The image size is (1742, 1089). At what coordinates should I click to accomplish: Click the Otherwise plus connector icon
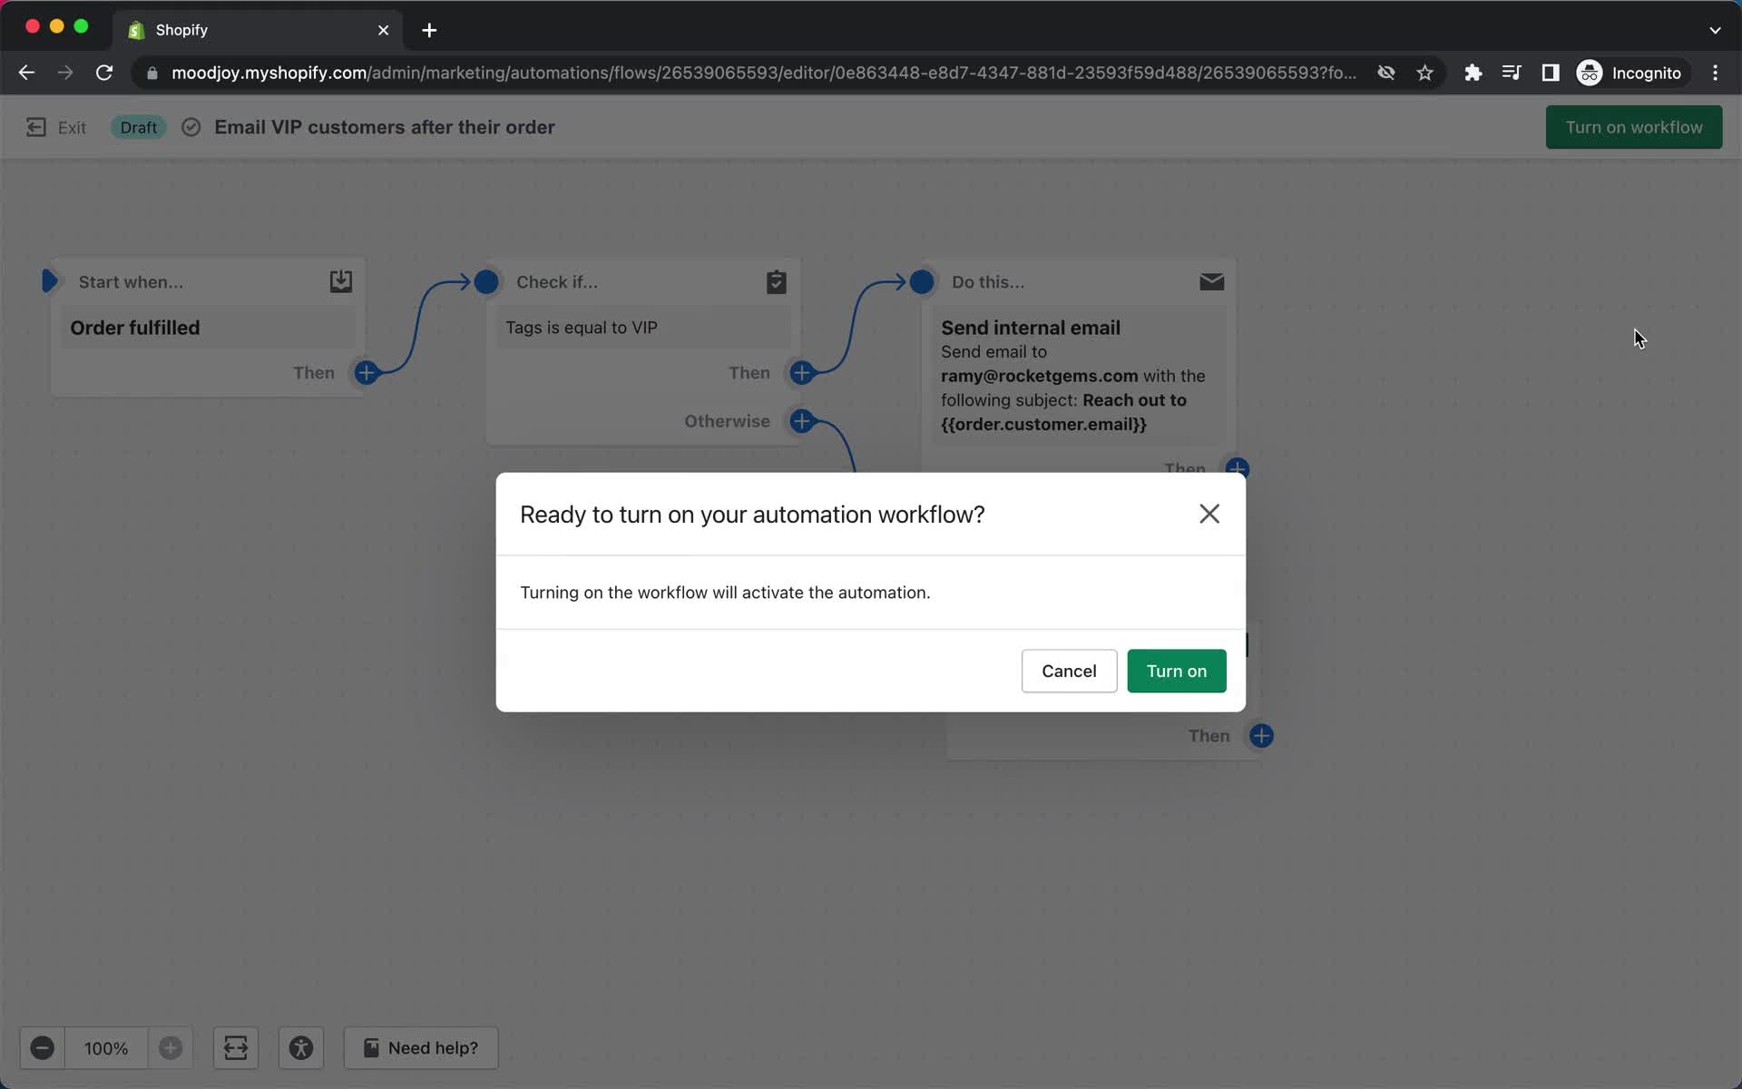801,420
